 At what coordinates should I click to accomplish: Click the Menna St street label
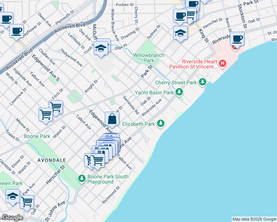pos(23,125)
